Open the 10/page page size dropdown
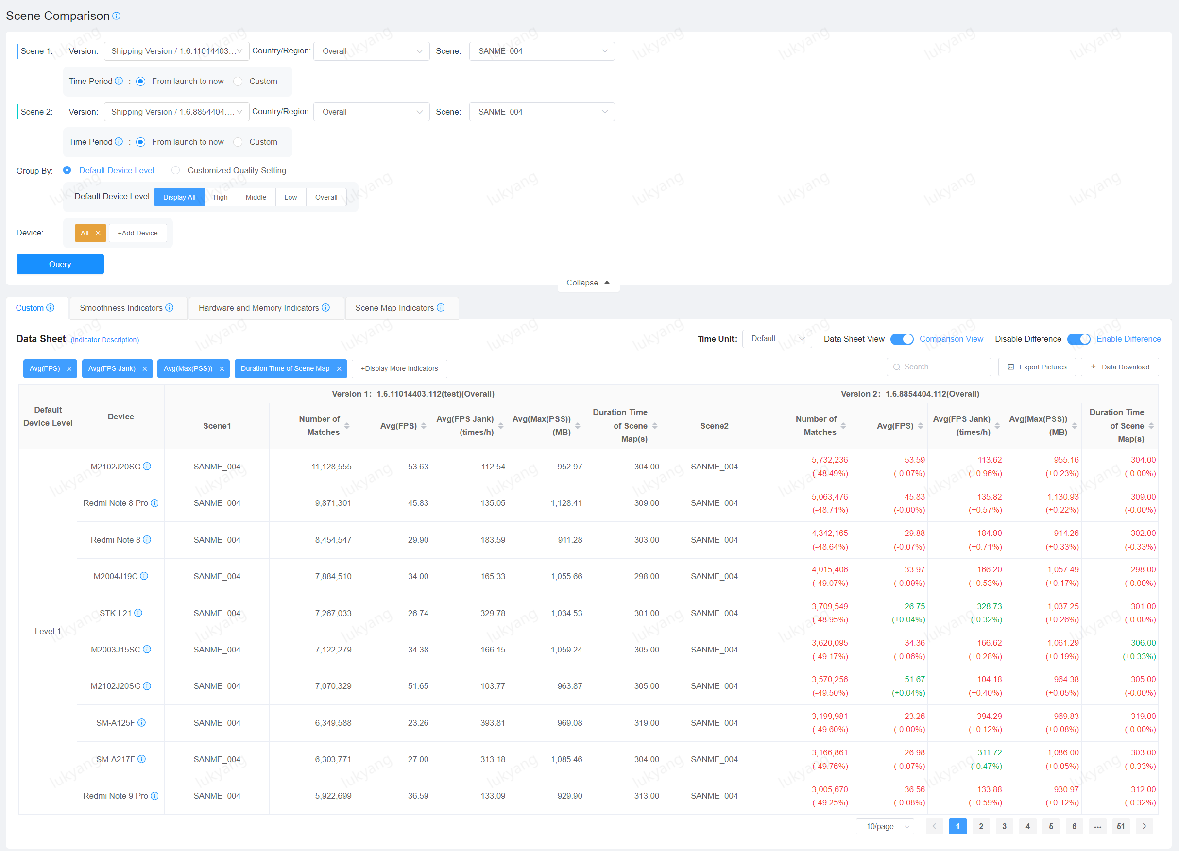Image resolution: width=1179 pixels, height=851 pixels. coord(884,826)
